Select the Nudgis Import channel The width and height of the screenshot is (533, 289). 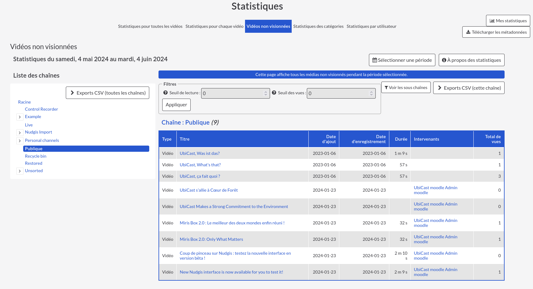[x=39, y=132]
